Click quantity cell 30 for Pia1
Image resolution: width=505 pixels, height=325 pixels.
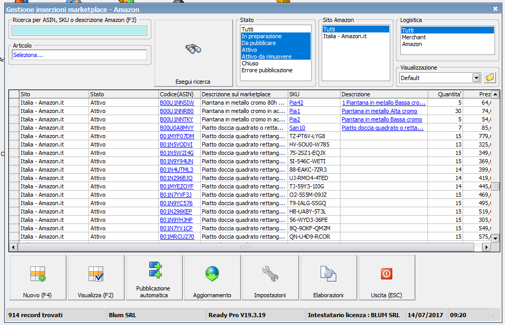(x=445, y=111)
